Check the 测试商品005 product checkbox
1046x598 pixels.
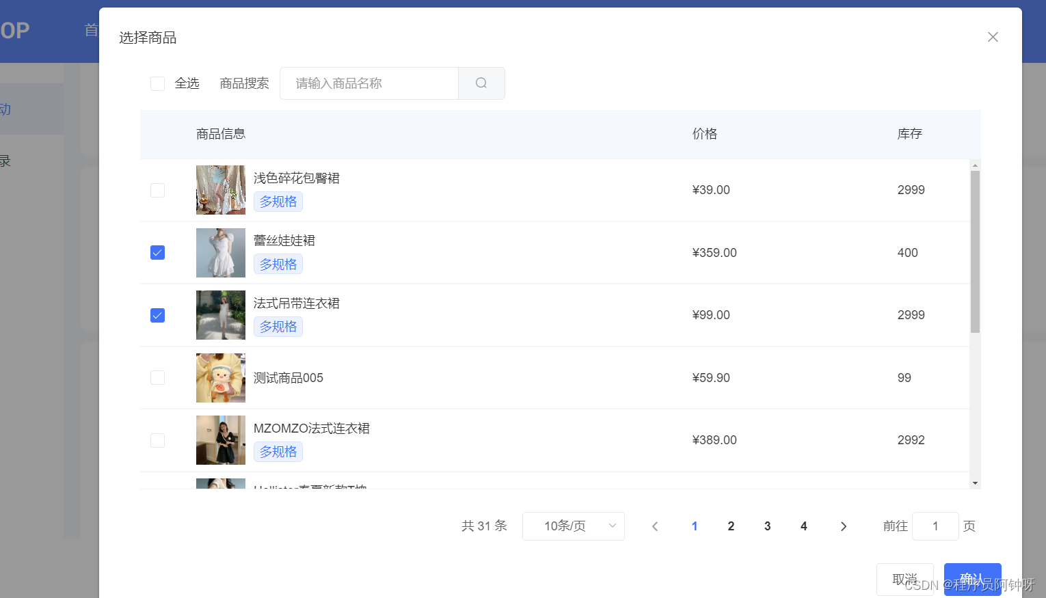click(x=157, y=378)
